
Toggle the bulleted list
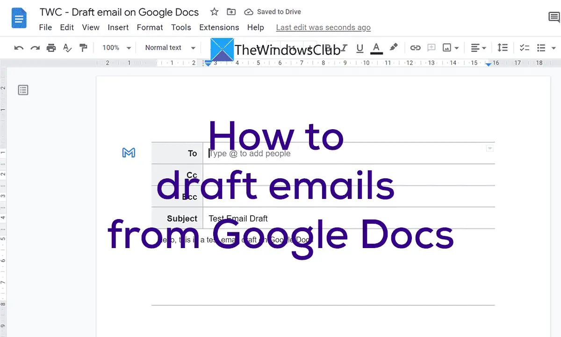click(541, 48)
